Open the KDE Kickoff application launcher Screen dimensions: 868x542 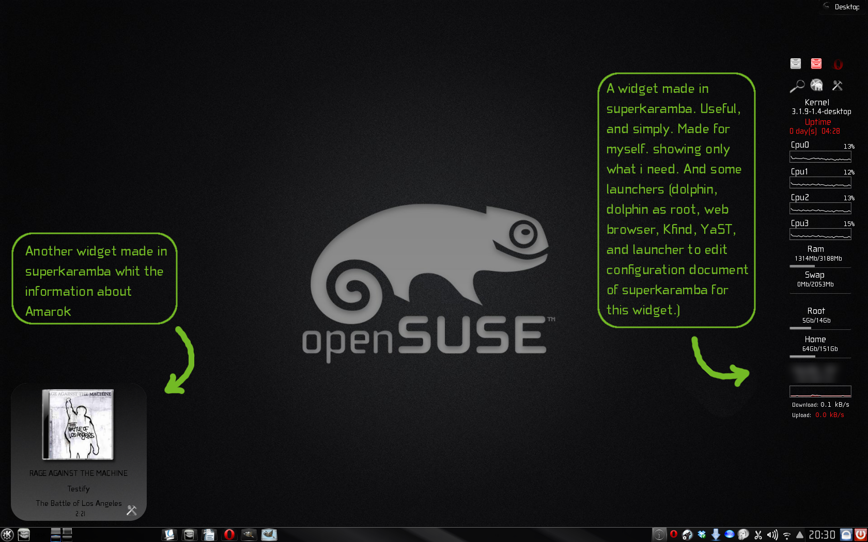[7, 535]
